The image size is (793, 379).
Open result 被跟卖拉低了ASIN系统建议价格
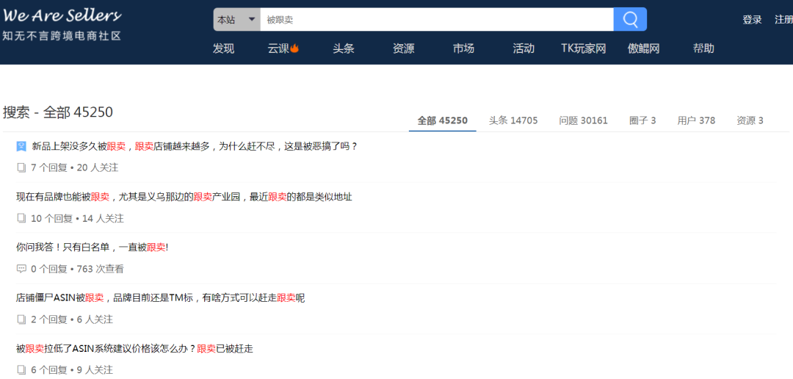pyautogui.click(x=134, y=349)
